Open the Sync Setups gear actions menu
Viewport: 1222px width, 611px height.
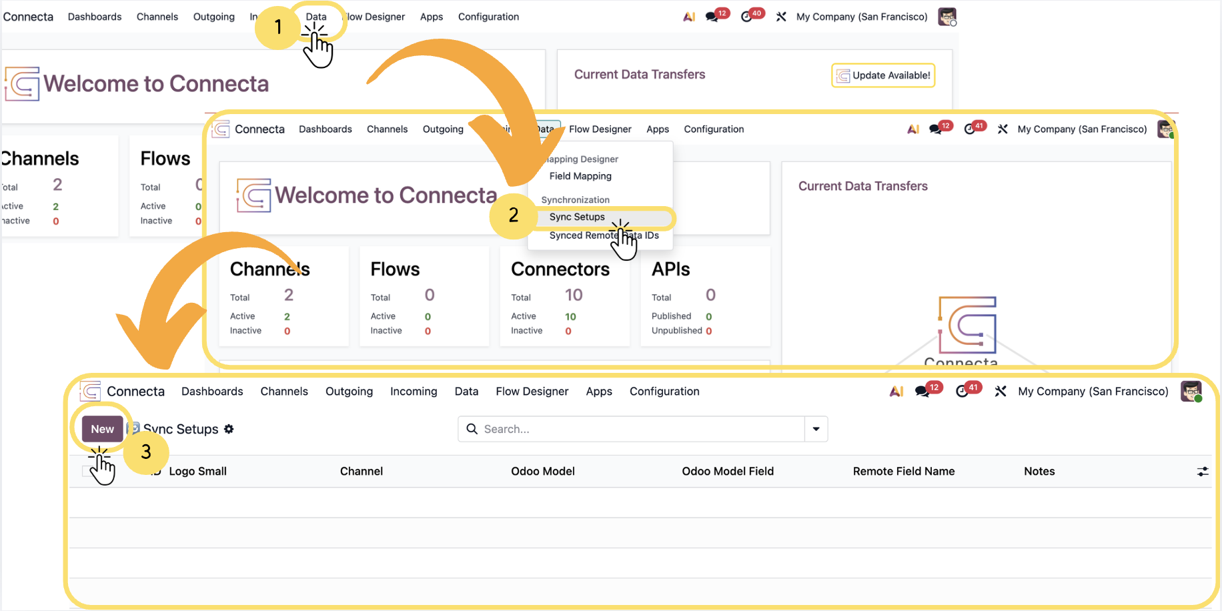click(229, 429)
